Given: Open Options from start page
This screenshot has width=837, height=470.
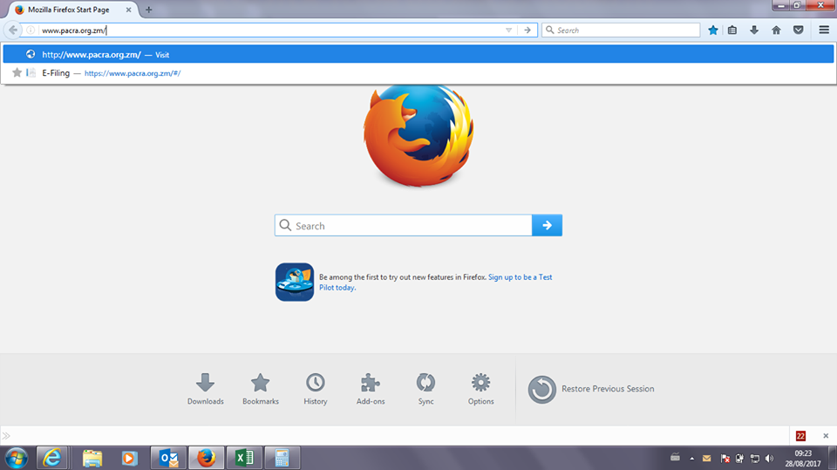Looking at the screenshot, I should [481, 390].
